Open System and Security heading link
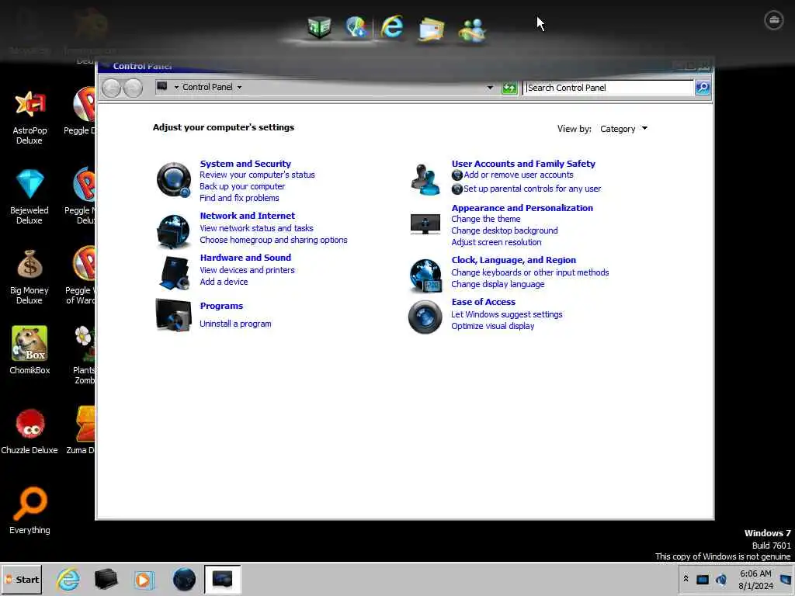This screenshot has height=596, width=795. [245, 164]
